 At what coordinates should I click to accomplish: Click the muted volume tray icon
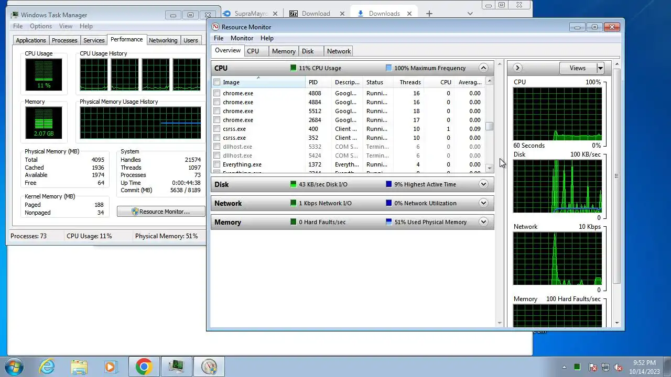(x=618, y=367)
